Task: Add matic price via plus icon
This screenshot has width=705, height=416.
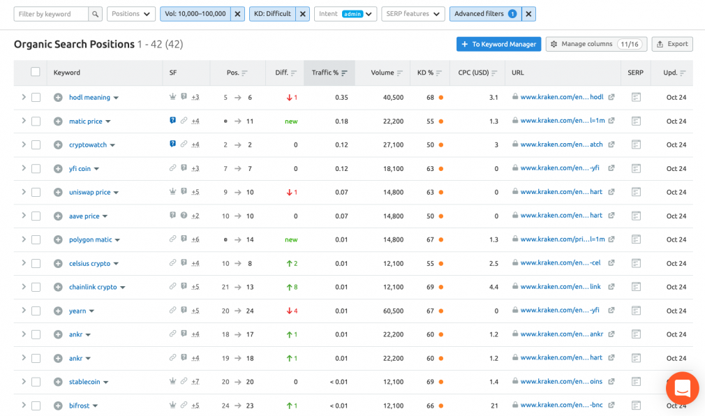Action: tap(59, 121)
